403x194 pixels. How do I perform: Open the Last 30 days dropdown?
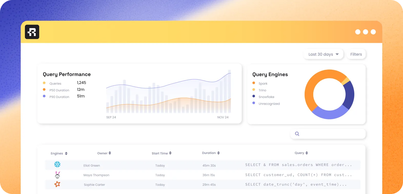click(323, 54)
